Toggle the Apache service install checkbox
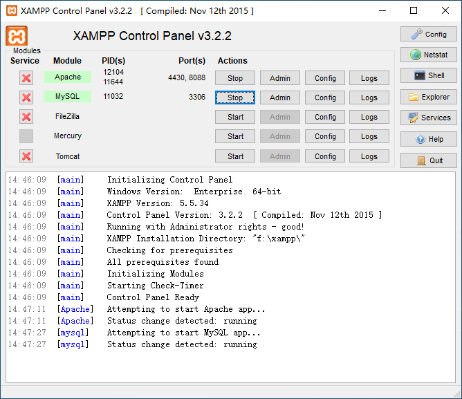462x399 pixels. [x=26, y=78]
